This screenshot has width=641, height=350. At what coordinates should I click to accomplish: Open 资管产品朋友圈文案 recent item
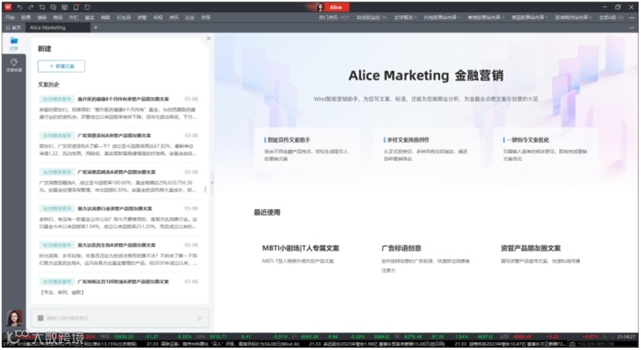[541, 253]
